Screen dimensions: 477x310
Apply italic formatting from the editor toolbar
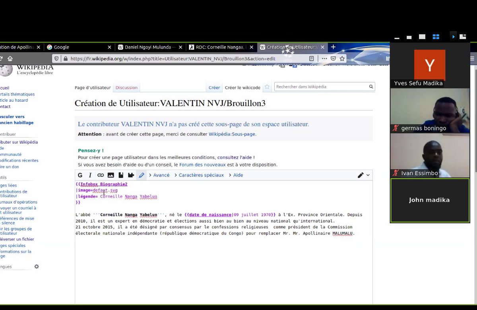(90, 175)
